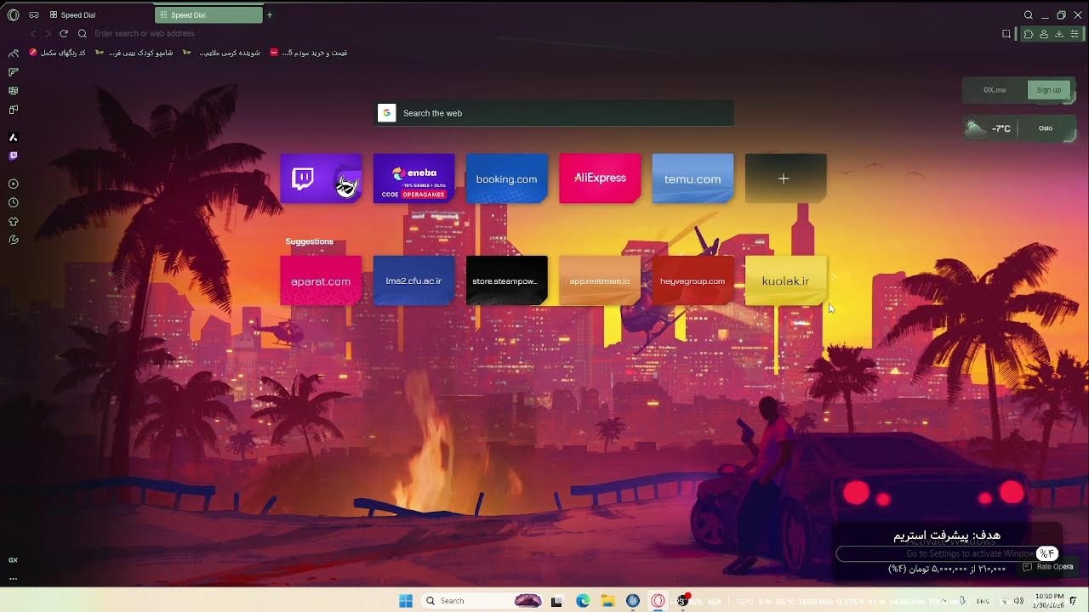1089x612 pixels.
Task: Change the weather city Oslo
Action: click(x=1046, y=128)
